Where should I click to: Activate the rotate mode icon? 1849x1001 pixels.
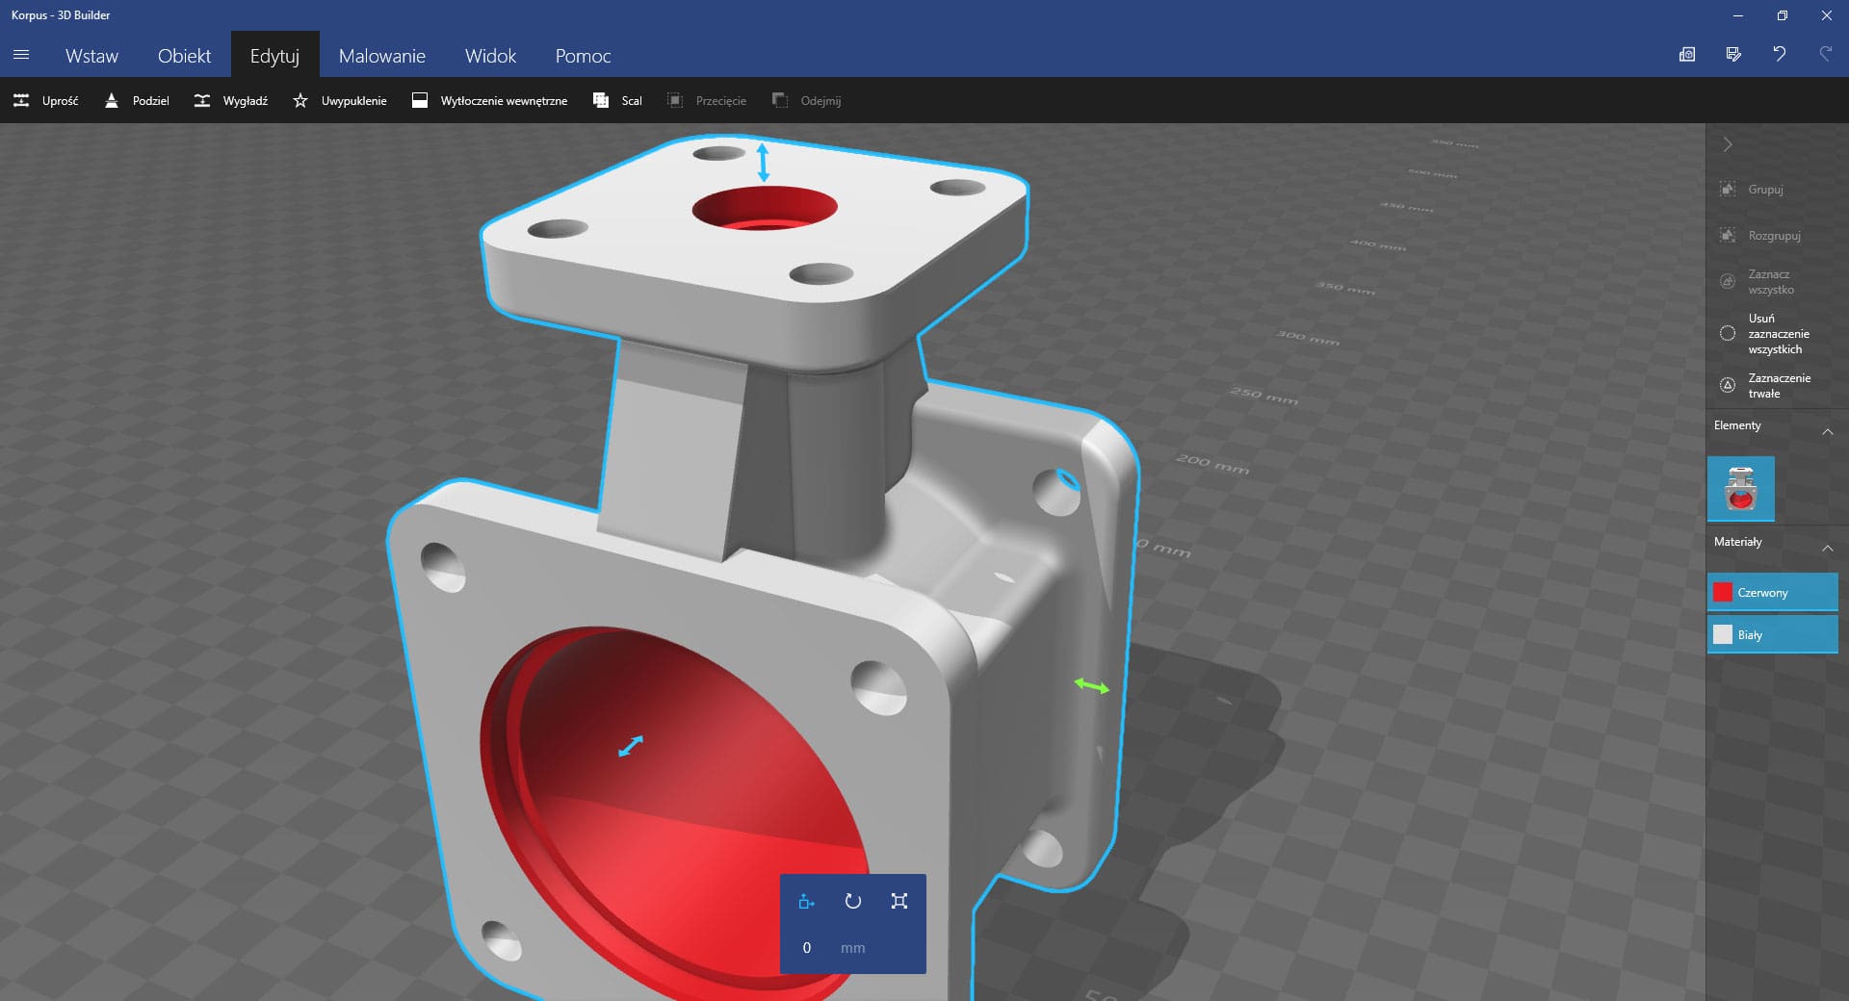pos(852,901)
